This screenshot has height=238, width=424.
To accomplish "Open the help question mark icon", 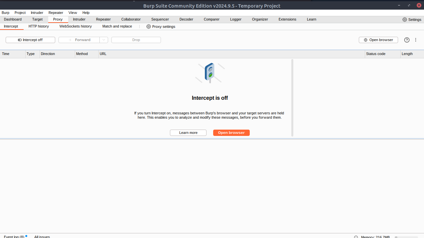I will tap(407, 40).
